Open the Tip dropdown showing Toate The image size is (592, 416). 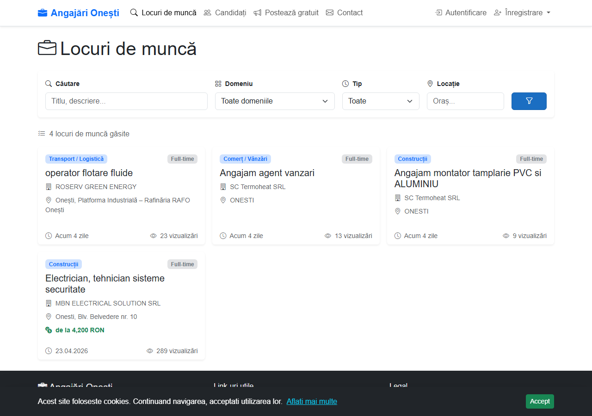381,101
